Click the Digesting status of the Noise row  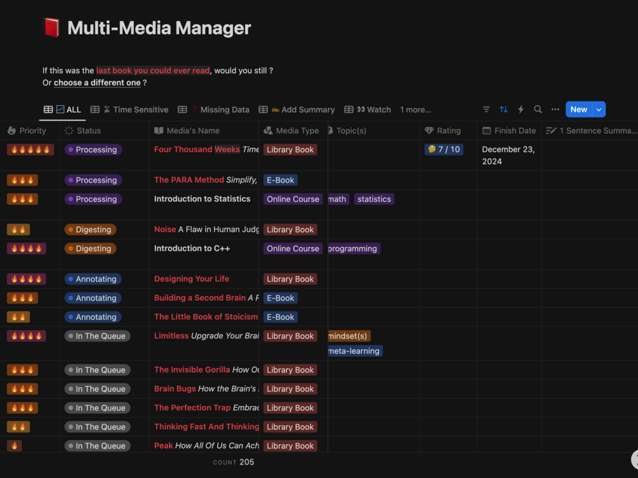click(x=90, y=229)
